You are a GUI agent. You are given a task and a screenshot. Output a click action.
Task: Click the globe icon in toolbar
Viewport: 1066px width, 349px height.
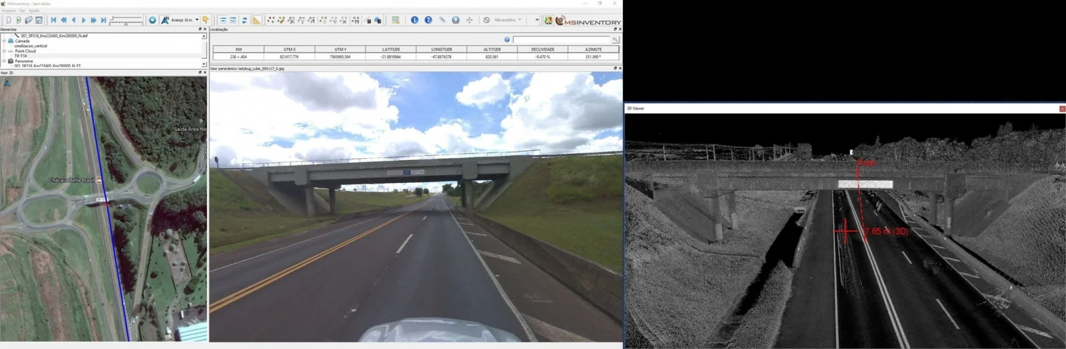[456, 20]
